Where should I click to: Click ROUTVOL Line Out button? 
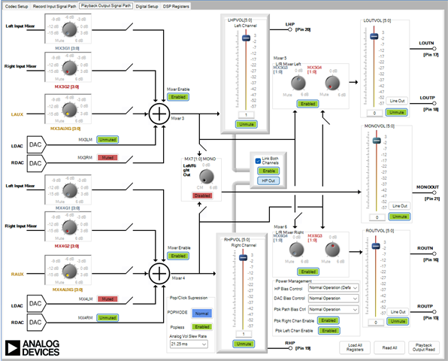[398, 312]
